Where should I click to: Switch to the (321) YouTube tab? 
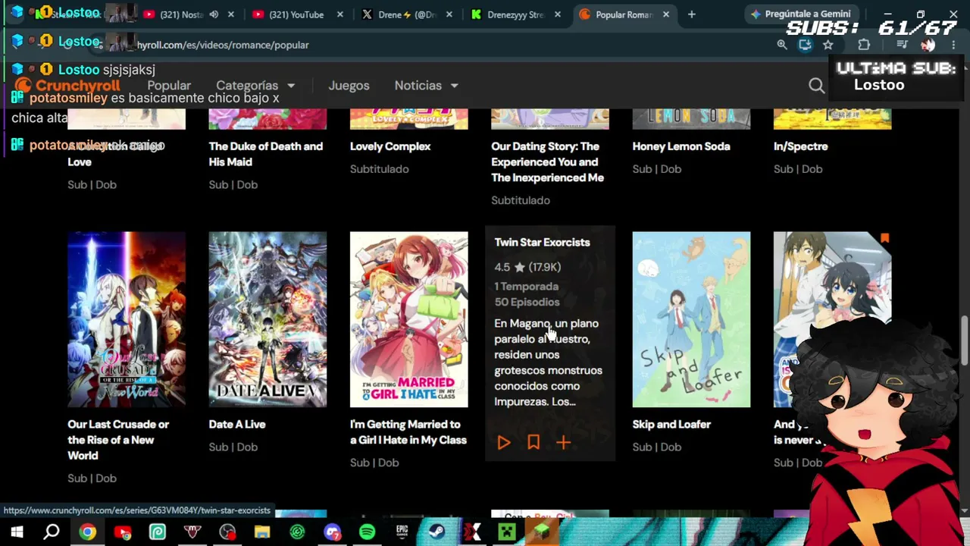(x=299, y=14)
